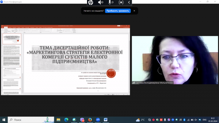Click the signal strength icon beside participant name
219x123 pixels.
pos(134,83)
